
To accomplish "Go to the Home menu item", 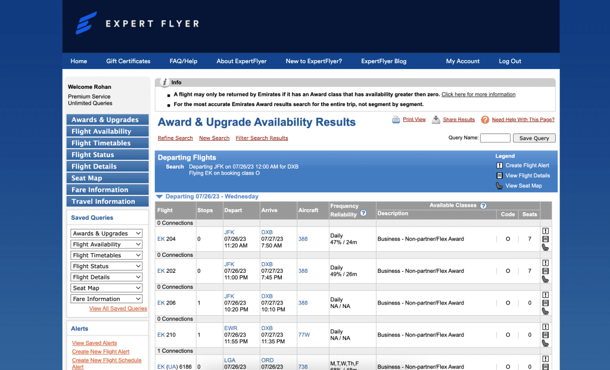I will coord(79,61).
